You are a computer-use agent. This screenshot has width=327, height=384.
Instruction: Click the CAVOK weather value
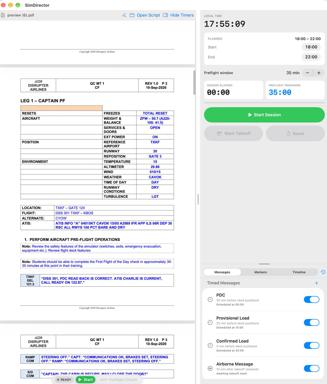point(155,177)
